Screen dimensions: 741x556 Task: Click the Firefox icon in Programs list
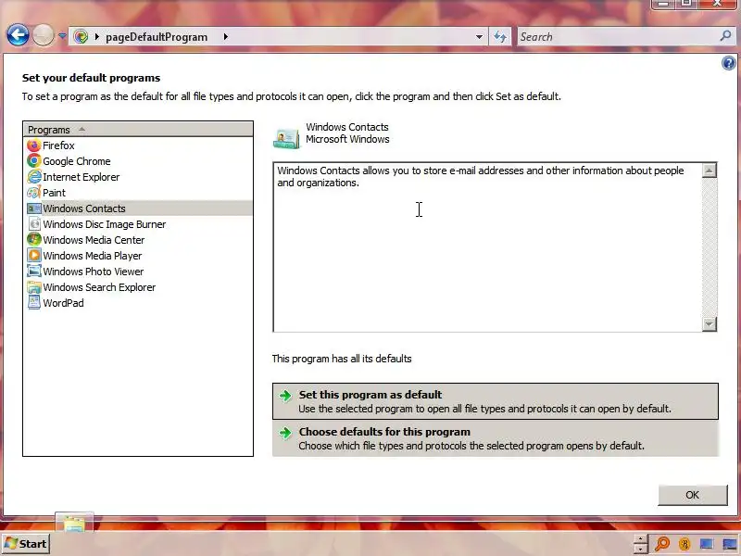(x=34, y=145)
